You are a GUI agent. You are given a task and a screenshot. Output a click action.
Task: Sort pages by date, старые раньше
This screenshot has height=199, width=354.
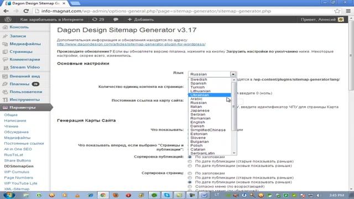[x=190, y=178]
